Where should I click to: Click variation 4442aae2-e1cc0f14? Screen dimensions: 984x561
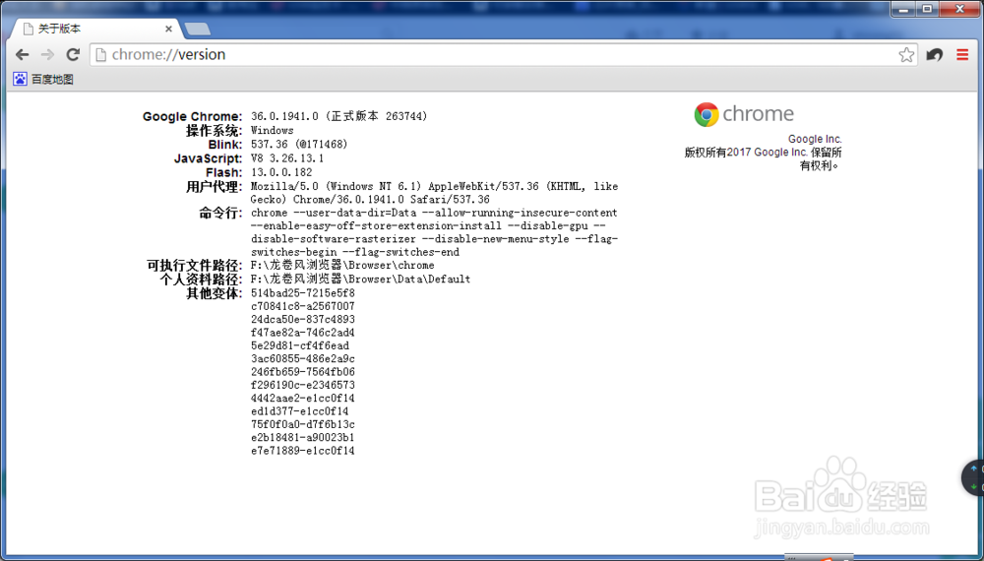coord(302,399)
